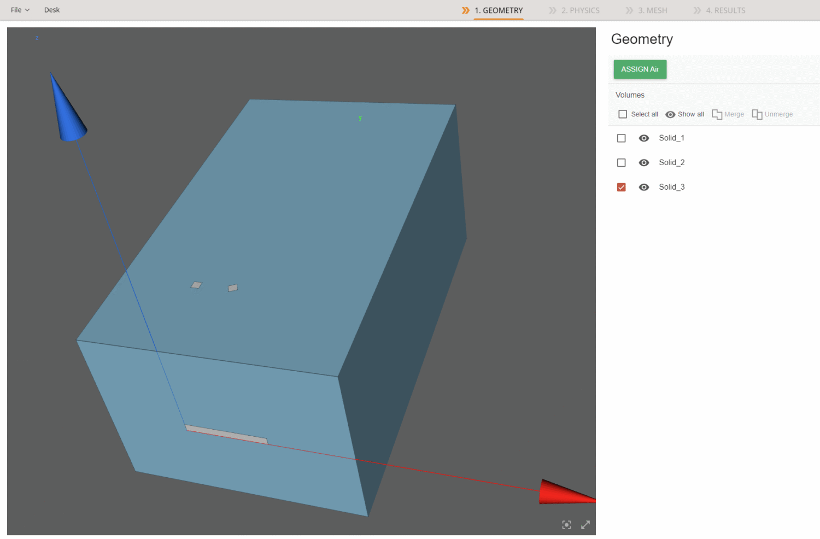Toggle visibility of Solid_1

click(x=644, y=138)
